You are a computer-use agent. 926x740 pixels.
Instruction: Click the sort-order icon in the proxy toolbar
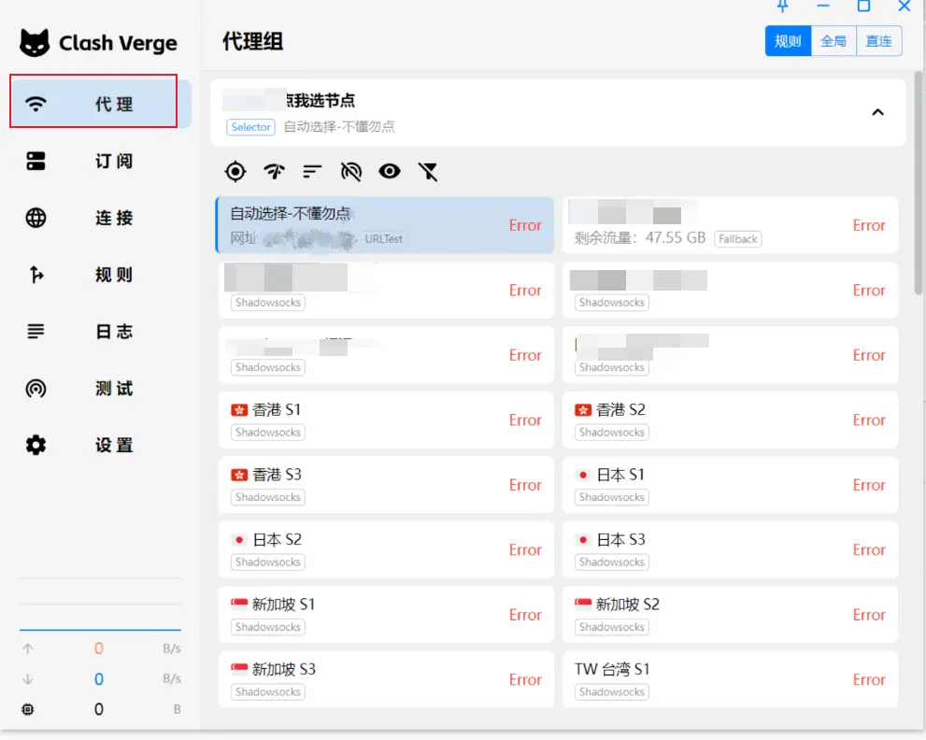pyautogui.click(x=312, y=171)
